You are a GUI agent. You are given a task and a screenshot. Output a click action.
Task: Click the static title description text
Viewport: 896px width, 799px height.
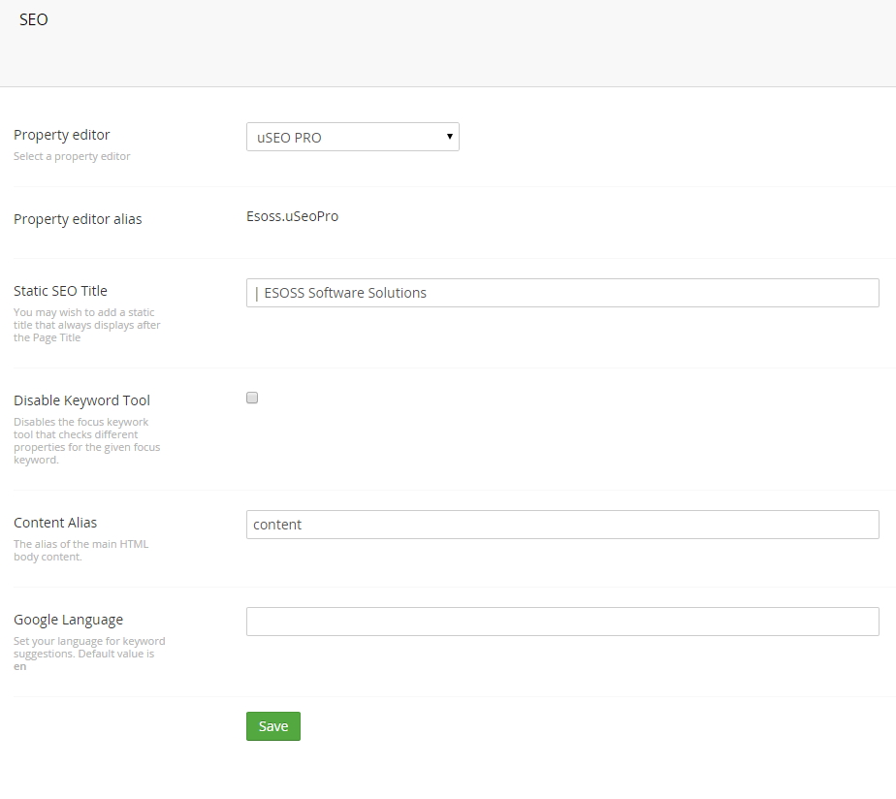tap(87, 325)
